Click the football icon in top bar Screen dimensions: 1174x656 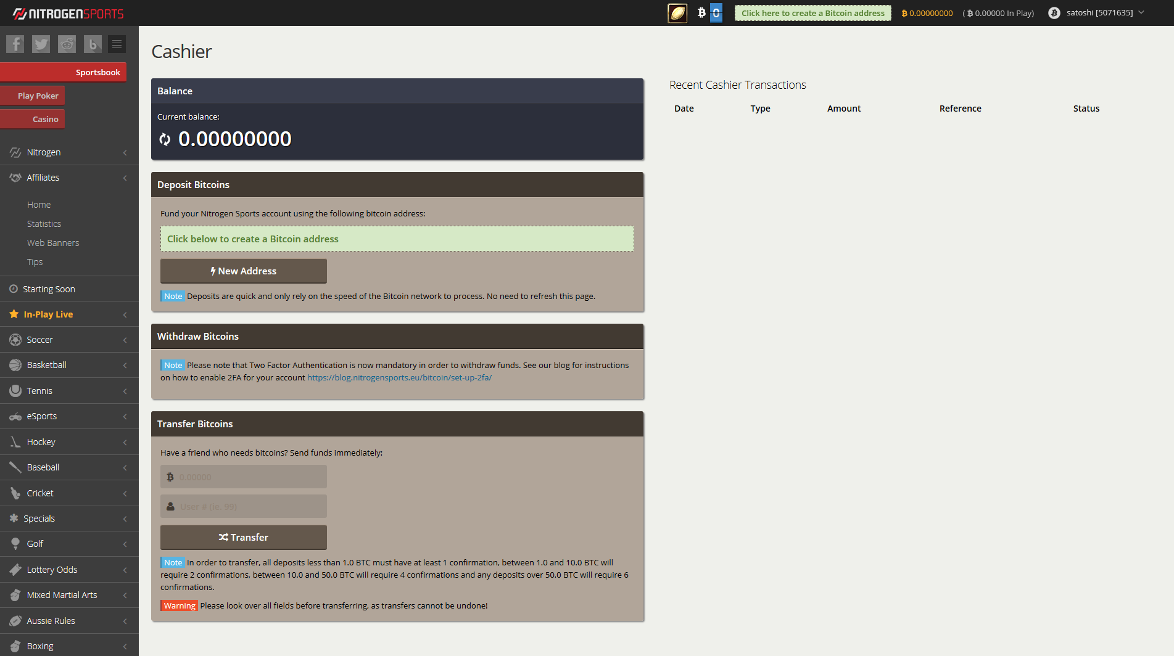click(x=677, y=13)
